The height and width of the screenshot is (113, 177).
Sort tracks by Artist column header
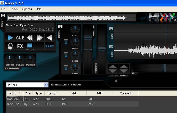tap(15, 93)
